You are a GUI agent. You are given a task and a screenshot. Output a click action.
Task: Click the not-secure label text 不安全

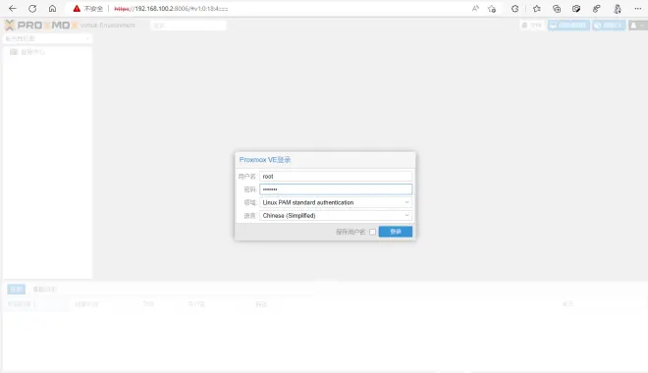point(93,8)
